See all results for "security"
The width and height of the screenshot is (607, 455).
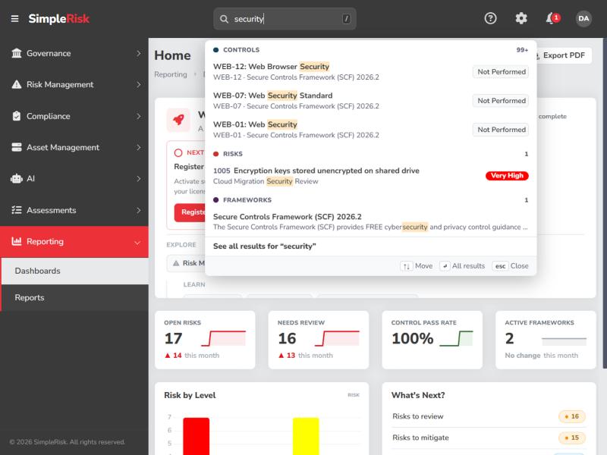click(x=371, y=246)
